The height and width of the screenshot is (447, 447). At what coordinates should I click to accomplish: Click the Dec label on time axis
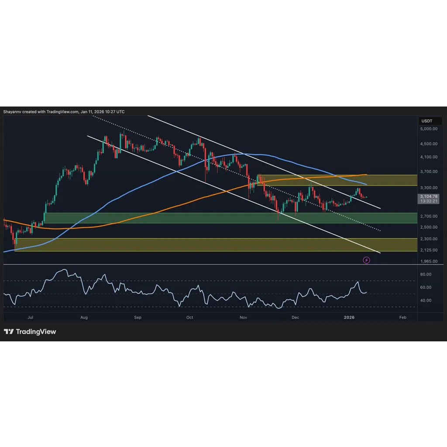(296, 317)
